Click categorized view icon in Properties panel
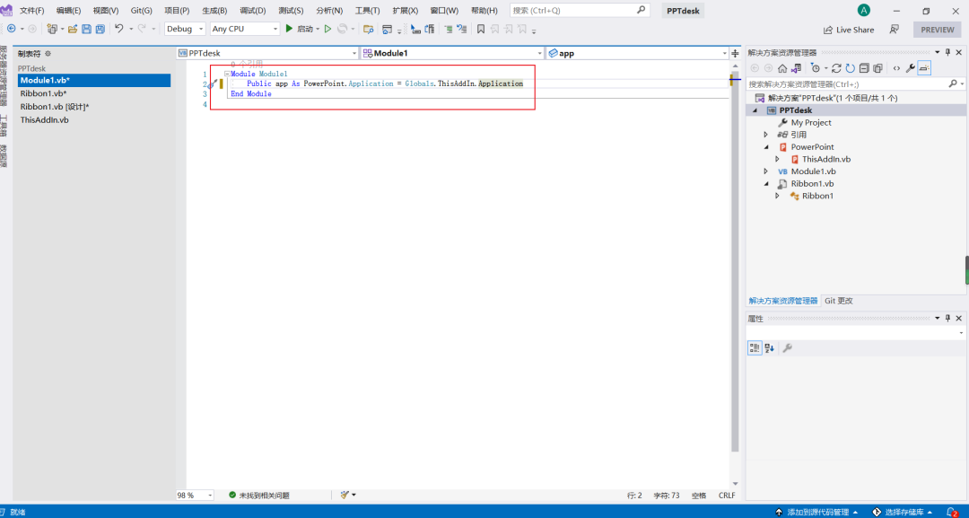Screen dimensions: 969x518 755,348
